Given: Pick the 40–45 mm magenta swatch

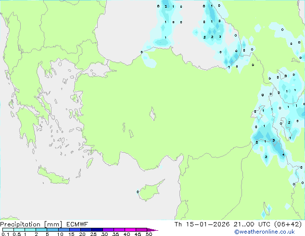Looking at the screenshot, I should [130, 230].
